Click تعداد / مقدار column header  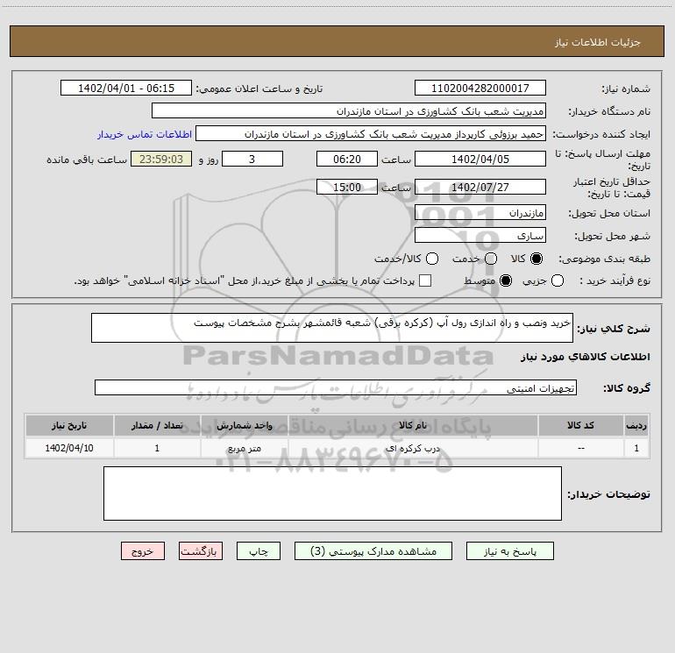click(157, 425)
